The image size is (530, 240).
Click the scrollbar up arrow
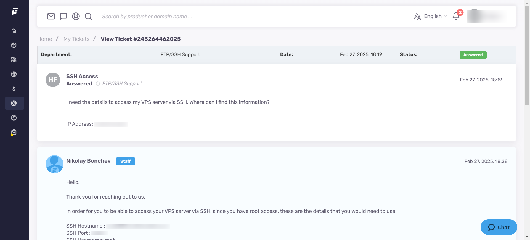(527, 2)
